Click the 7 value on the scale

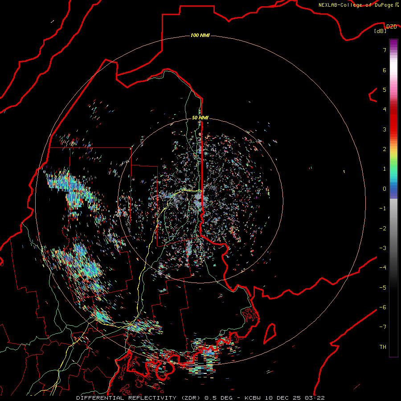(x=385, y=50)
